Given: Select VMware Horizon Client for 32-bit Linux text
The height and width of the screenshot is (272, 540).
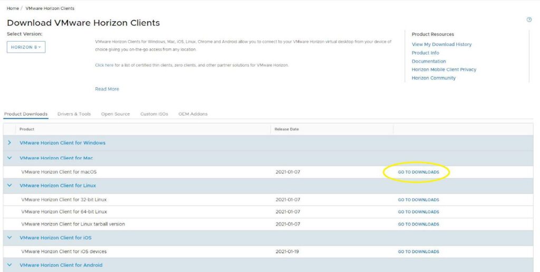Looking at the screenshot, I should pyautogui.click(x=64, y=199).
